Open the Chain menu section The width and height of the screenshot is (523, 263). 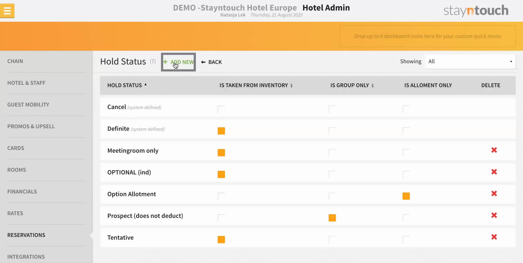15,61
